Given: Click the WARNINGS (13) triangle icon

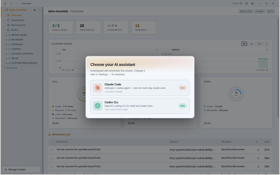Looking at the screenshot, I should [x=50, y=135].
